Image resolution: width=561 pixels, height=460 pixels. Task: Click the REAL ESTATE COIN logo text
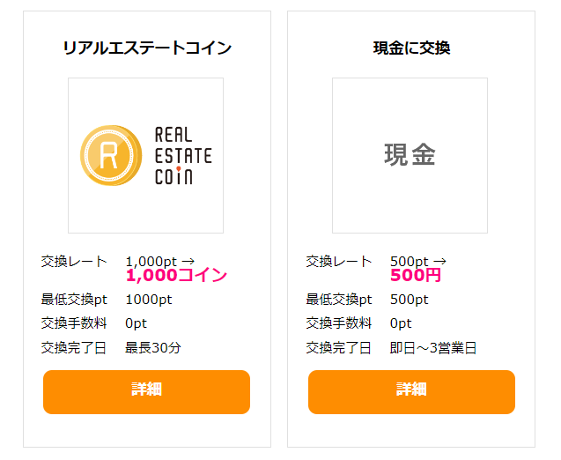(183, 155)
